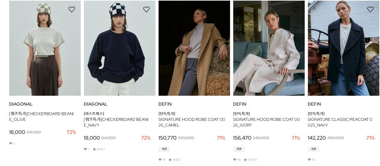Click coupon badge under ivory robe coat
Screen dimensions: 380x166
(x=239, y=149)
